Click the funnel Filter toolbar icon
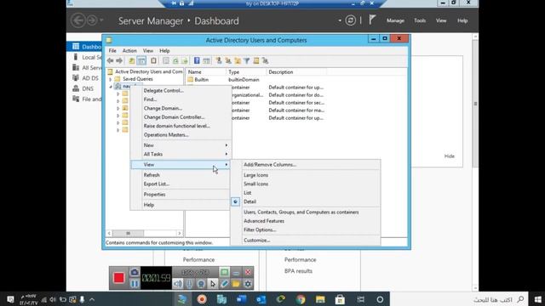 coord(246,61)
